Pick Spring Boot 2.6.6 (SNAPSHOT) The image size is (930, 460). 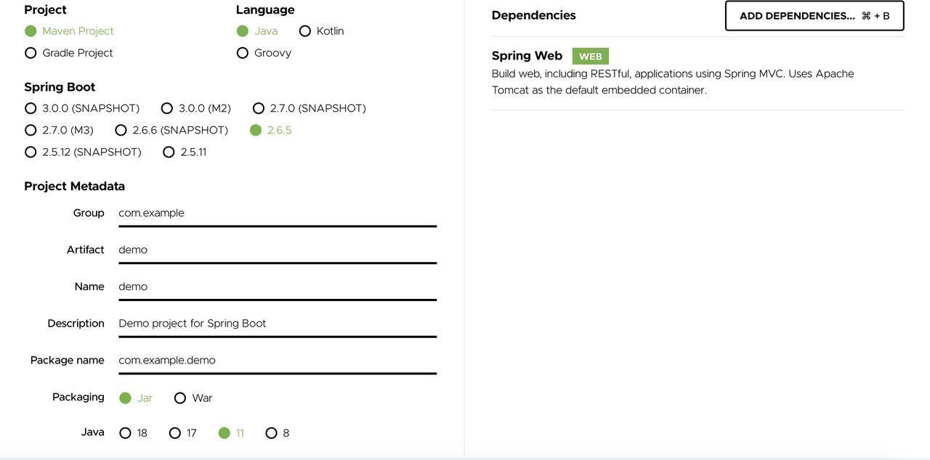[121, 130]
